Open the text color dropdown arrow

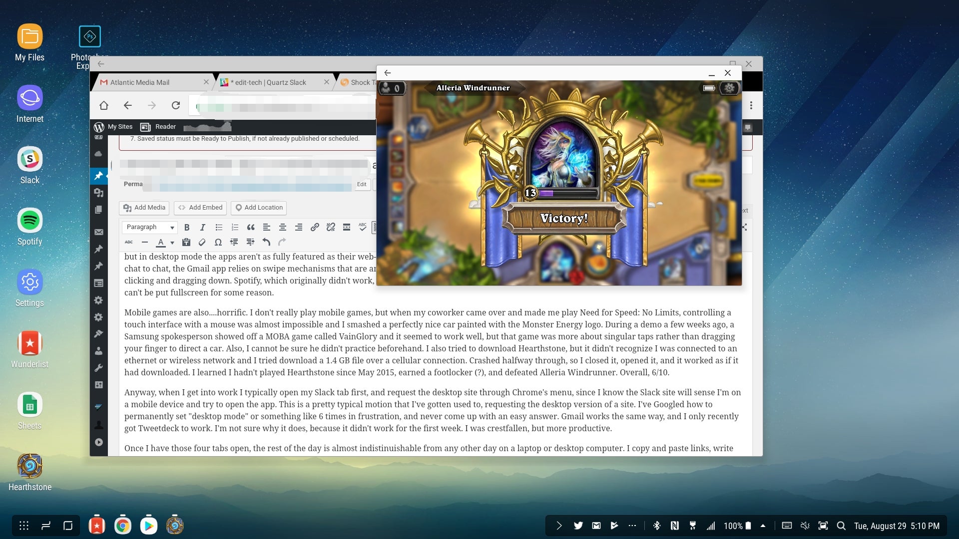point(172,243)
